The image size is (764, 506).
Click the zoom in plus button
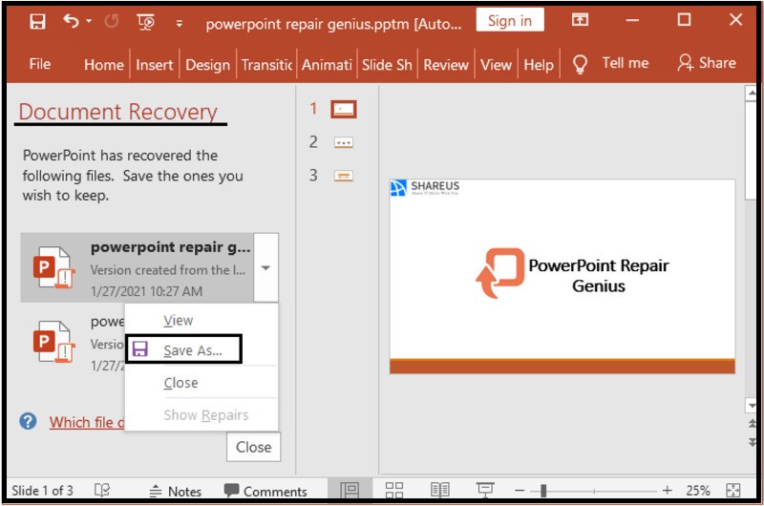667,491
